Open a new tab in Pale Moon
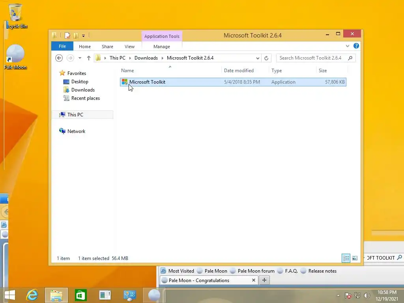Viewport: 404px width, 303px height. coord(264,280)
